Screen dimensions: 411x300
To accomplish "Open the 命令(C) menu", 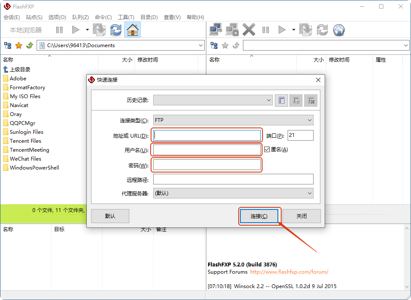I will 103,17.
